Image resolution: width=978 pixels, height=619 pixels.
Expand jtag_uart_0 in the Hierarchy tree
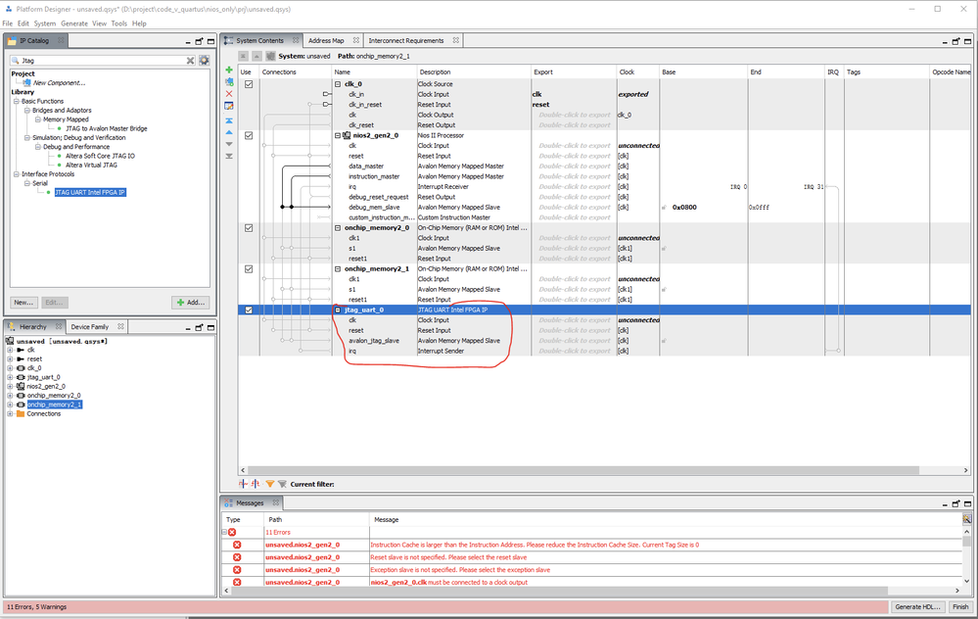click(x=10, y=377)
